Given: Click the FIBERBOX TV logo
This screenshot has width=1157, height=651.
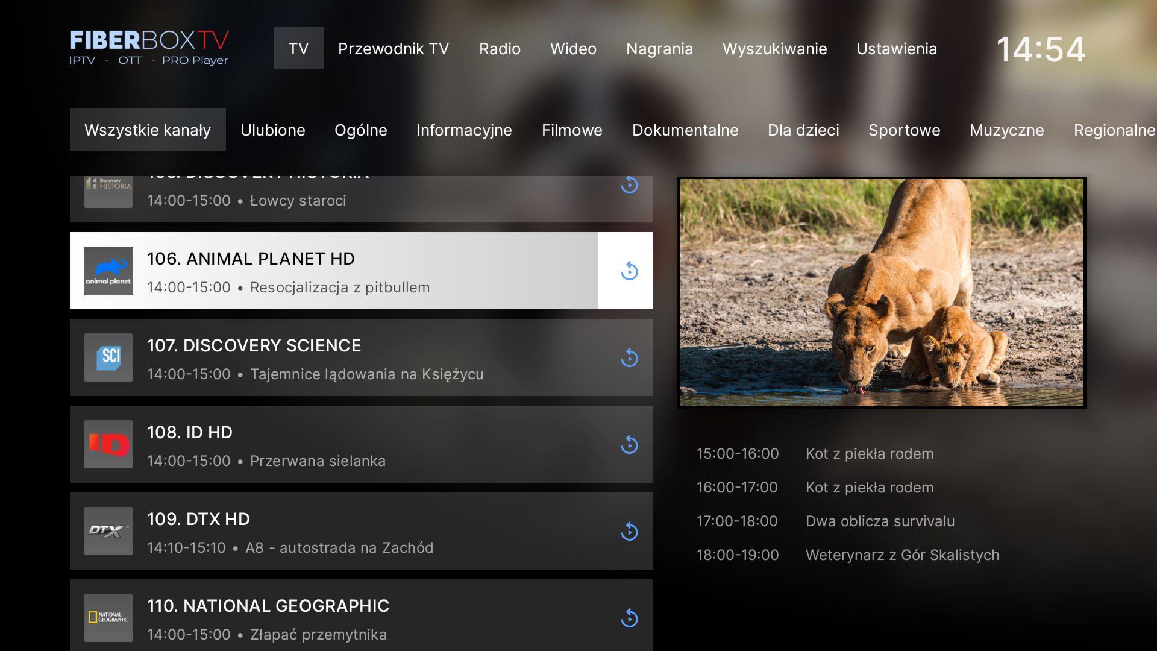Looking at the screenshot, I should 148,48.
